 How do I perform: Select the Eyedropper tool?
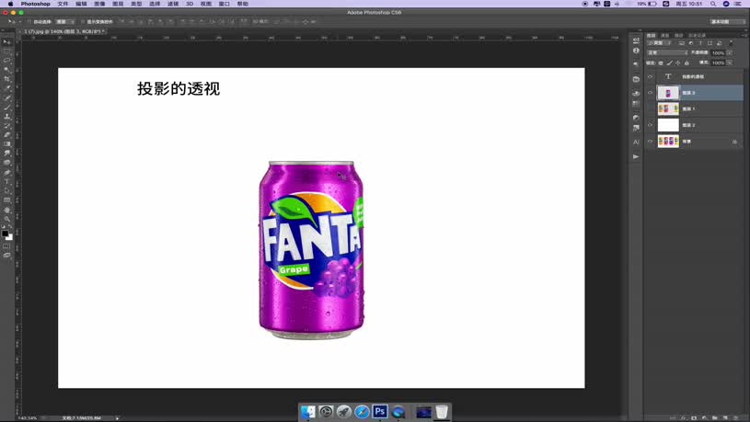click(x=6, y=88)
